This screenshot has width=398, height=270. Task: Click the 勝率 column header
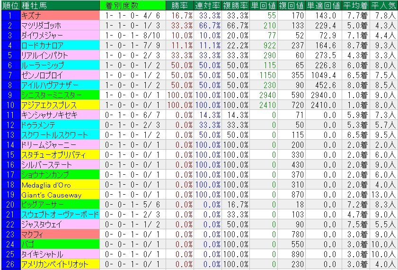pyautogui.click(x=180, y=5)
